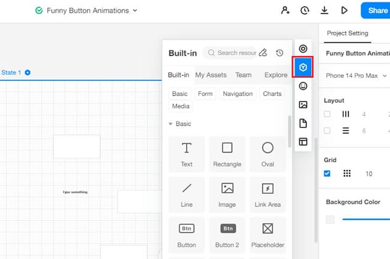Collapse the Basic section triangle

[170, 124]
